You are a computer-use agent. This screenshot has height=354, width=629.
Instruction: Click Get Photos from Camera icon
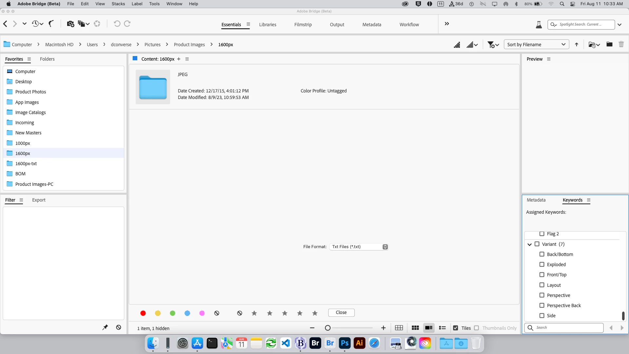pyautogui.click(x=70, y=24)
